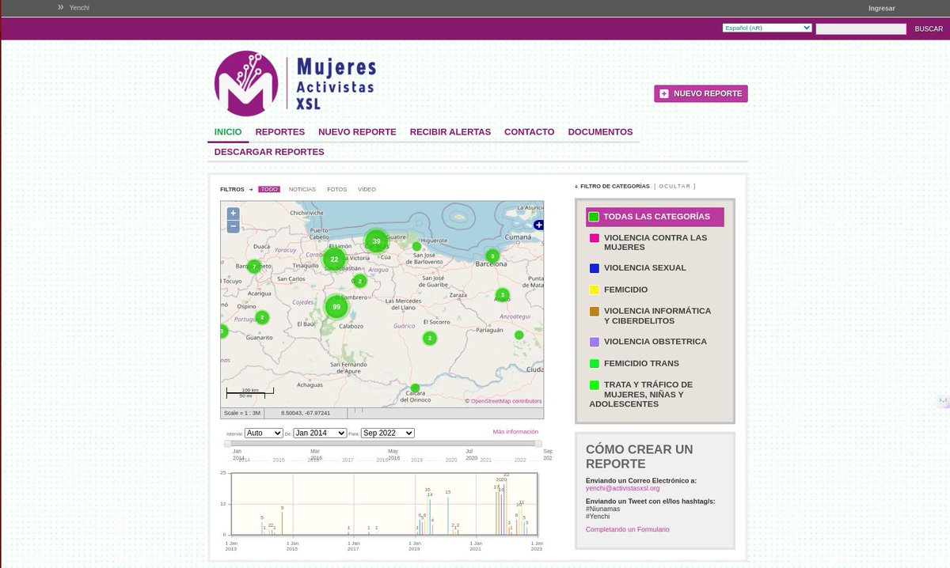This screenshot has height=568, width=950.
Task: Zoom in on the map
Action: pyautogui.click(x=232, y=213)
